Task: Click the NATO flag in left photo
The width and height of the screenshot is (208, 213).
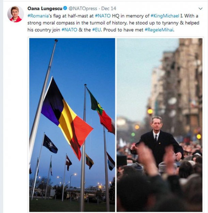Action: [50, 144]
